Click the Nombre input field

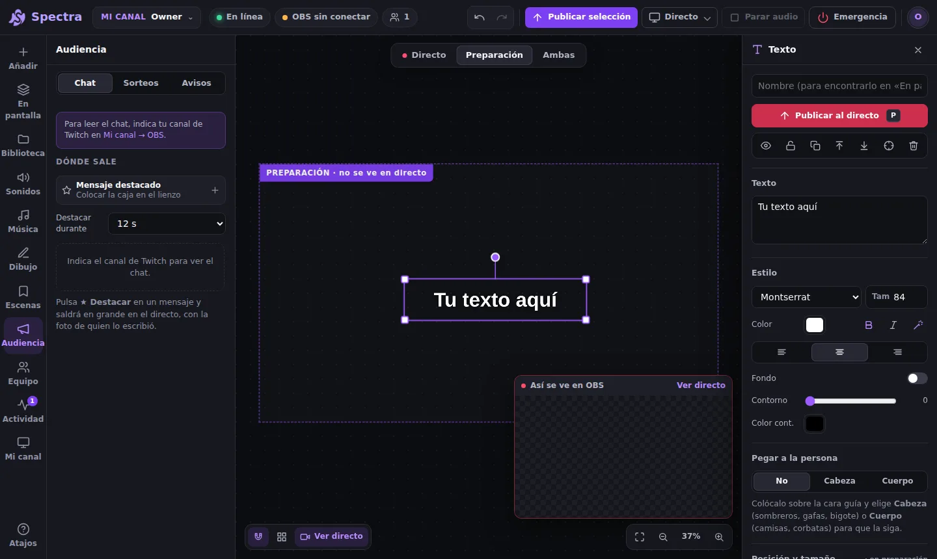click(x=839, y=86)
